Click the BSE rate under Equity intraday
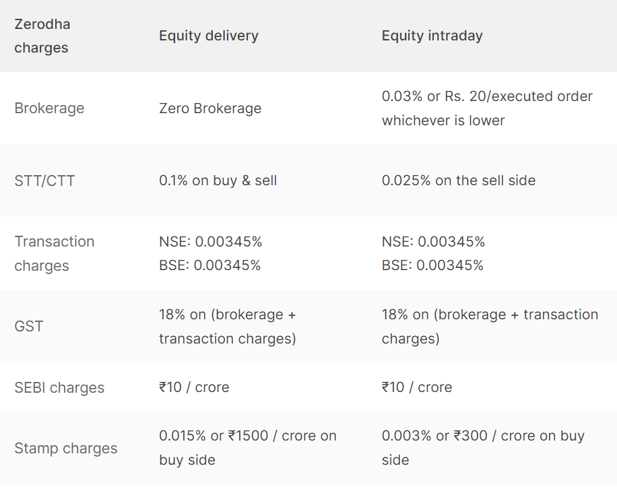The image size is (617, 487). pyautogui.click(x=432, y=265)
